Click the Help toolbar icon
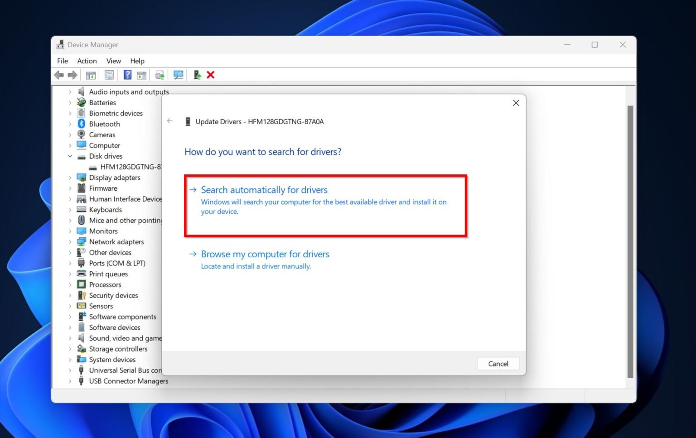Image resolution: width=696 pixels, height=438 pixels. click(127, 75)
